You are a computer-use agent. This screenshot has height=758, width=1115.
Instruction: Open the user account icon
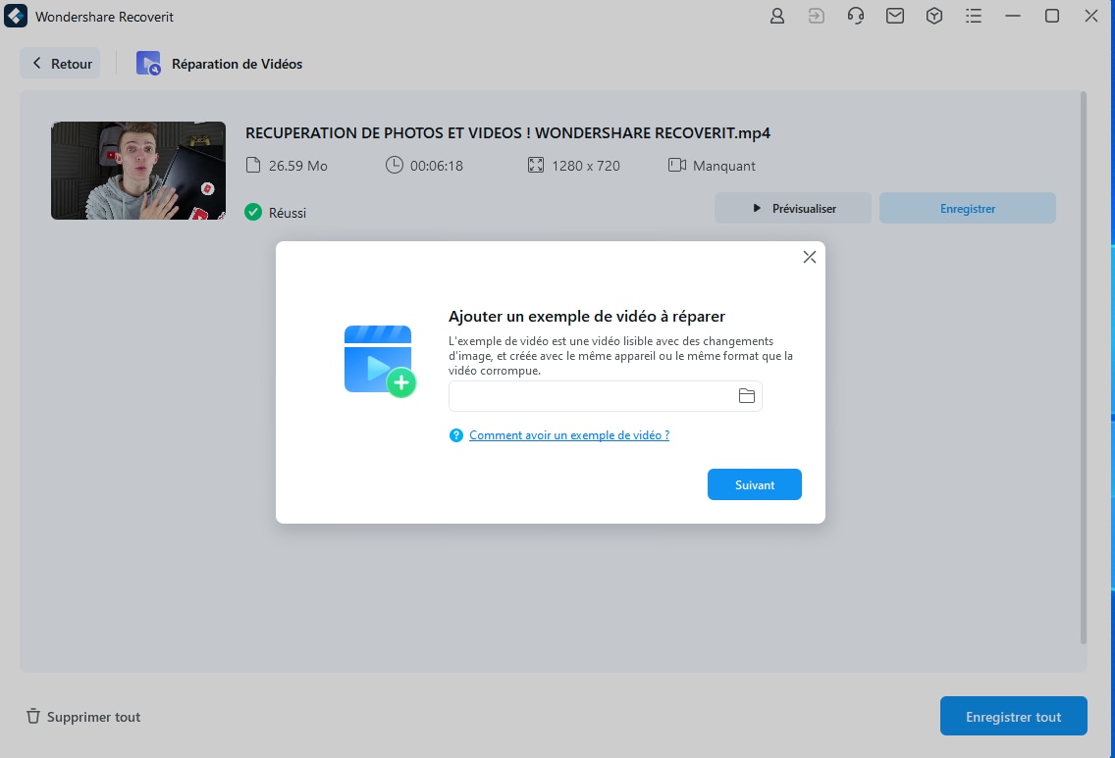(x=777, y=16)
